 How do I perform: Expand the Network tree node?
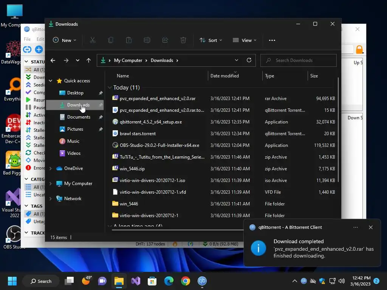pos(51,199)
